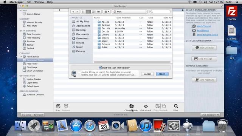Image resolution: width=242 pixels, height=136 pixels.
Task: Click Start Live Chat button
Action: (x=204, y=48)
